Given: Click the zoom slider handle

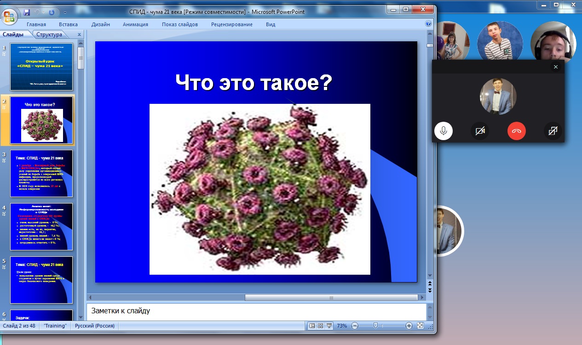Looking at the screenshot, I should 375,326.
